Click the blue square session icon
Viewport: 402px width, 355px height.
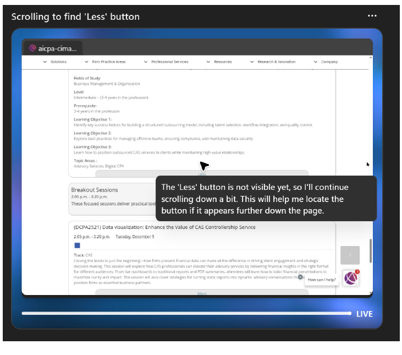[x=77, y=245]
